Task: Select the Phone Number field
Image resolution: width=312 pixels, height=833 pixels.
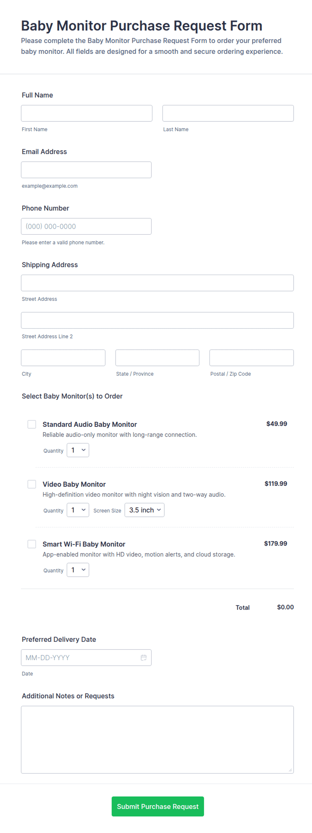Action: point(86,226)
